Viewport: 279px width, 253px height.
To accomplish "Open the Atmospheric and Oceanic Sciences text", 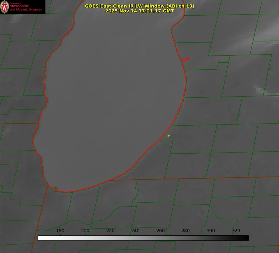I will click(26, 8).
